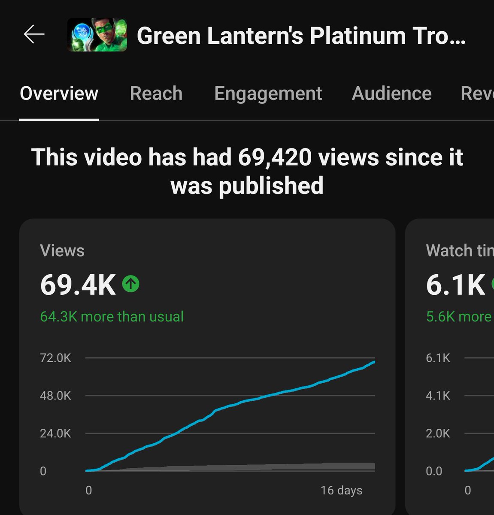The height and width of the screenshot is (515, 494).
Task: Tap the '69,420 views since published' headline
Action: tap(247, 171)
